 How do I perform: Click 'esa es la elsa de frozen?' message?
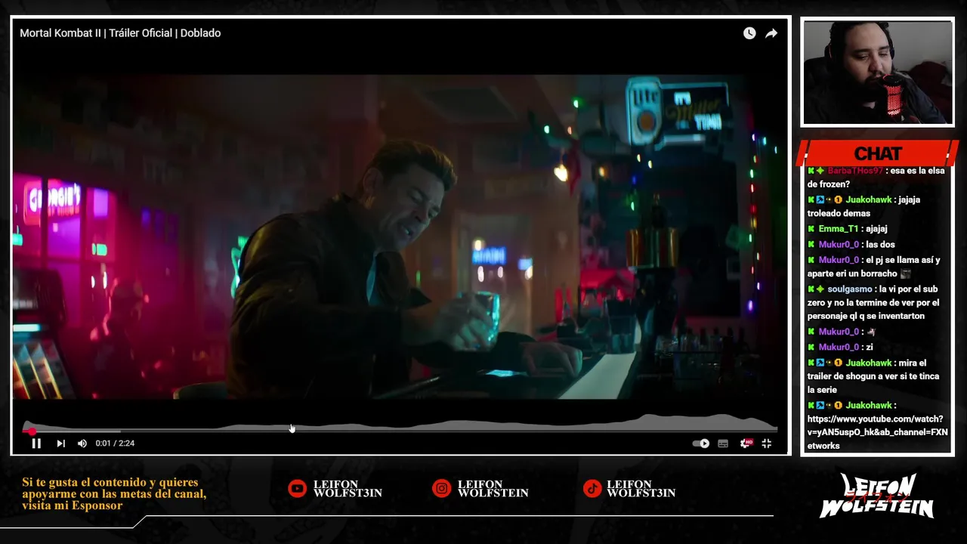click(x=876, y=178)
